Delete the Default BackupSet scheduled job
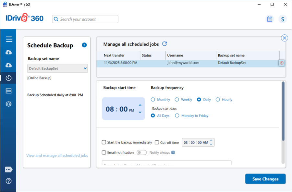This screenshot has width=292, height=192. (x=282, y=63)
